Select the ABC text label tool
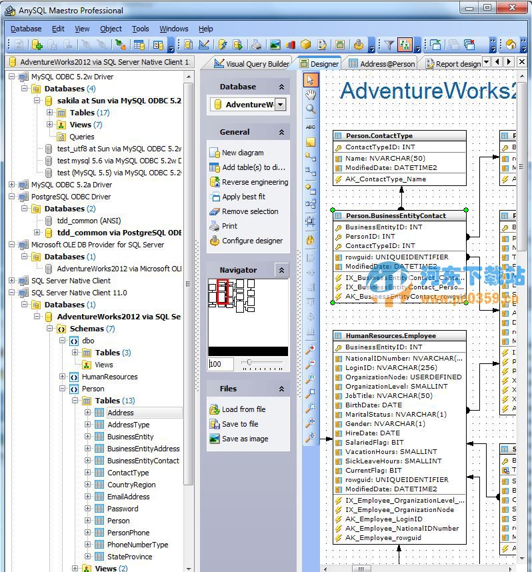Screen dimensions: 532x572 (311, 127)
